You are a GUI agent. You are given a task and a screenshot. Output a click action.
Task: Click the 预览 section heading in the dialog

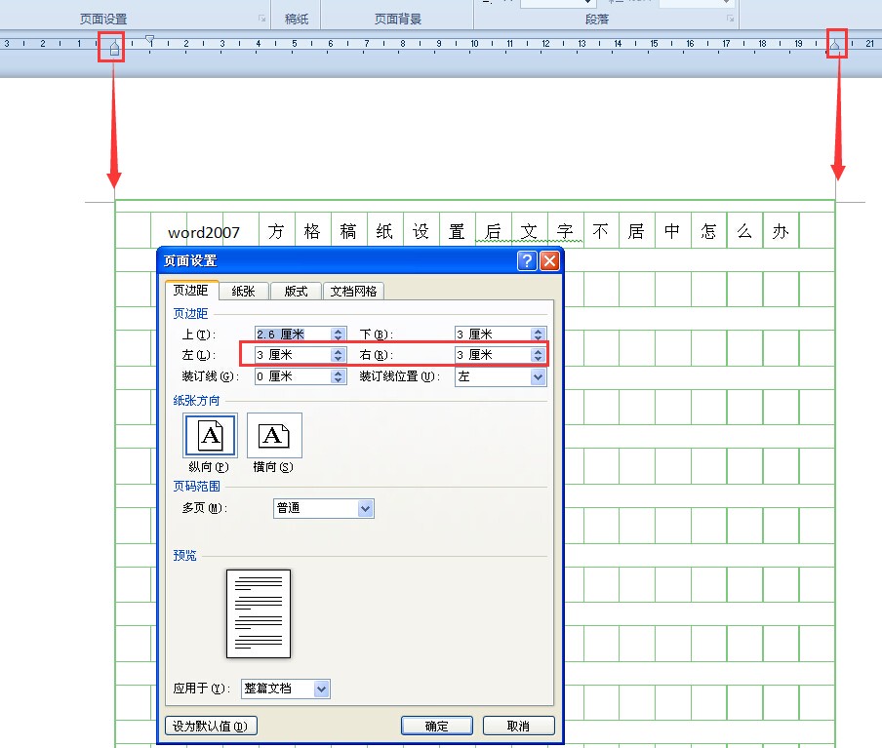coord(184,555)
